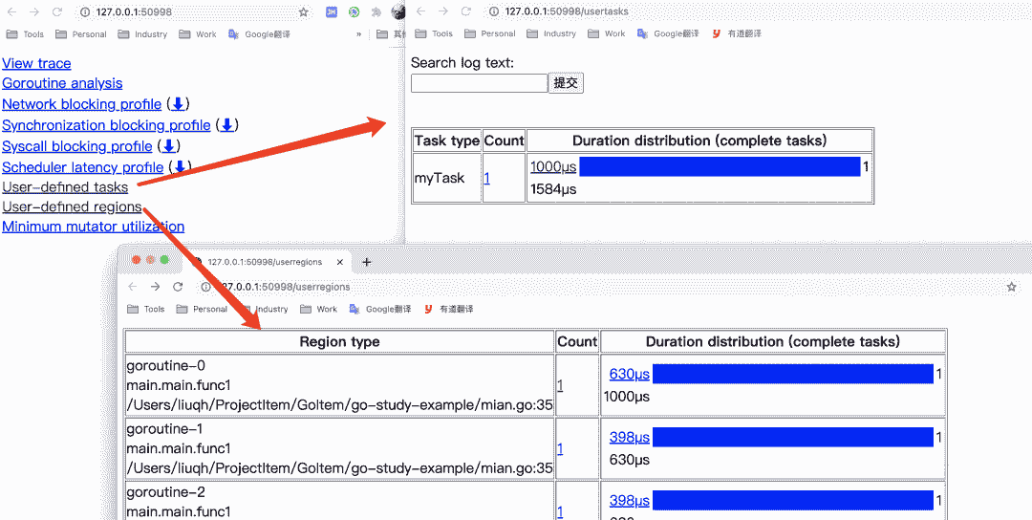Click the blue duration bar for myTask
This screenshot has width=1032, height=520.
[x=720, y=166]
